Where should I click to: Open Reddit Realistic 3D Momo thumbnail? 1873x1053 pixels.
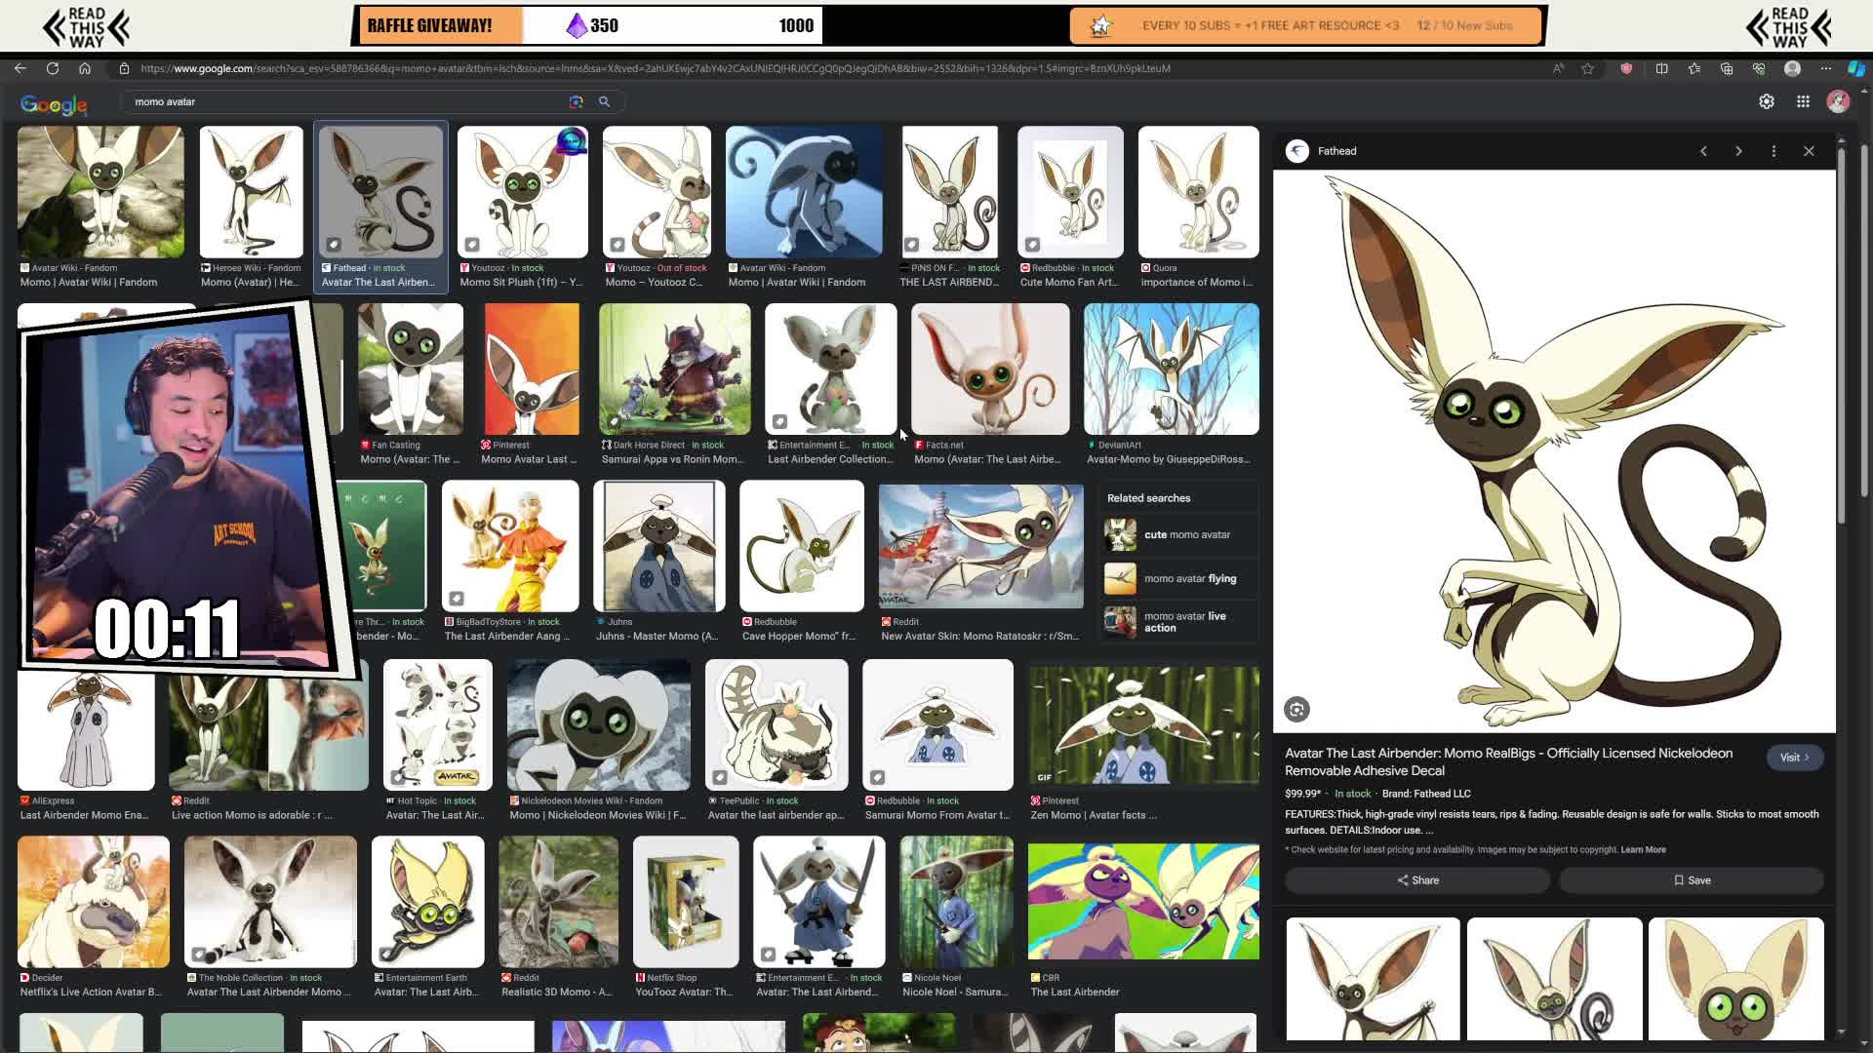point(558,902)
